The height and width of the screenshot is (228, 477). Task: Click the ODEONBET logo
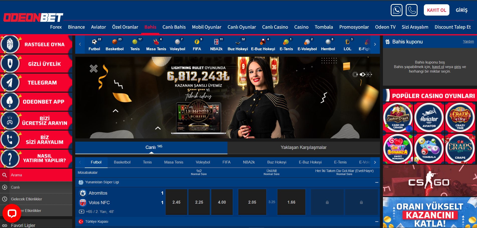click(x=33, y=18)
